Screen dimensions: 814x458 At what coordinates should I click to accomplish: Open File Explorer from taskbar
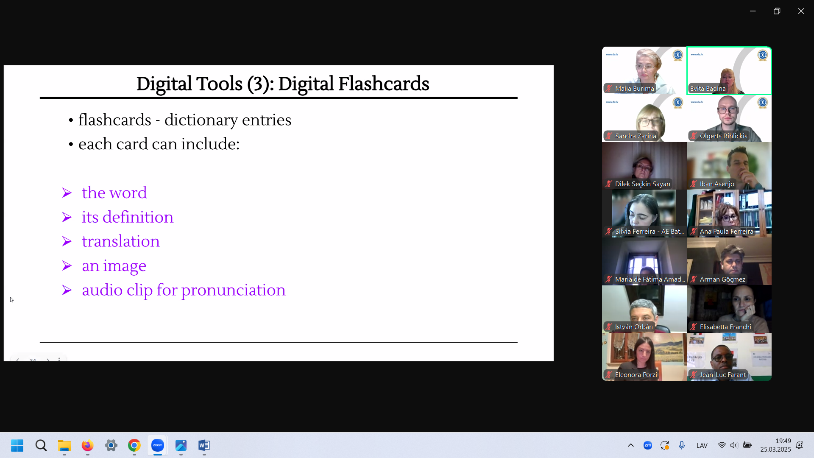coord(64,445)
